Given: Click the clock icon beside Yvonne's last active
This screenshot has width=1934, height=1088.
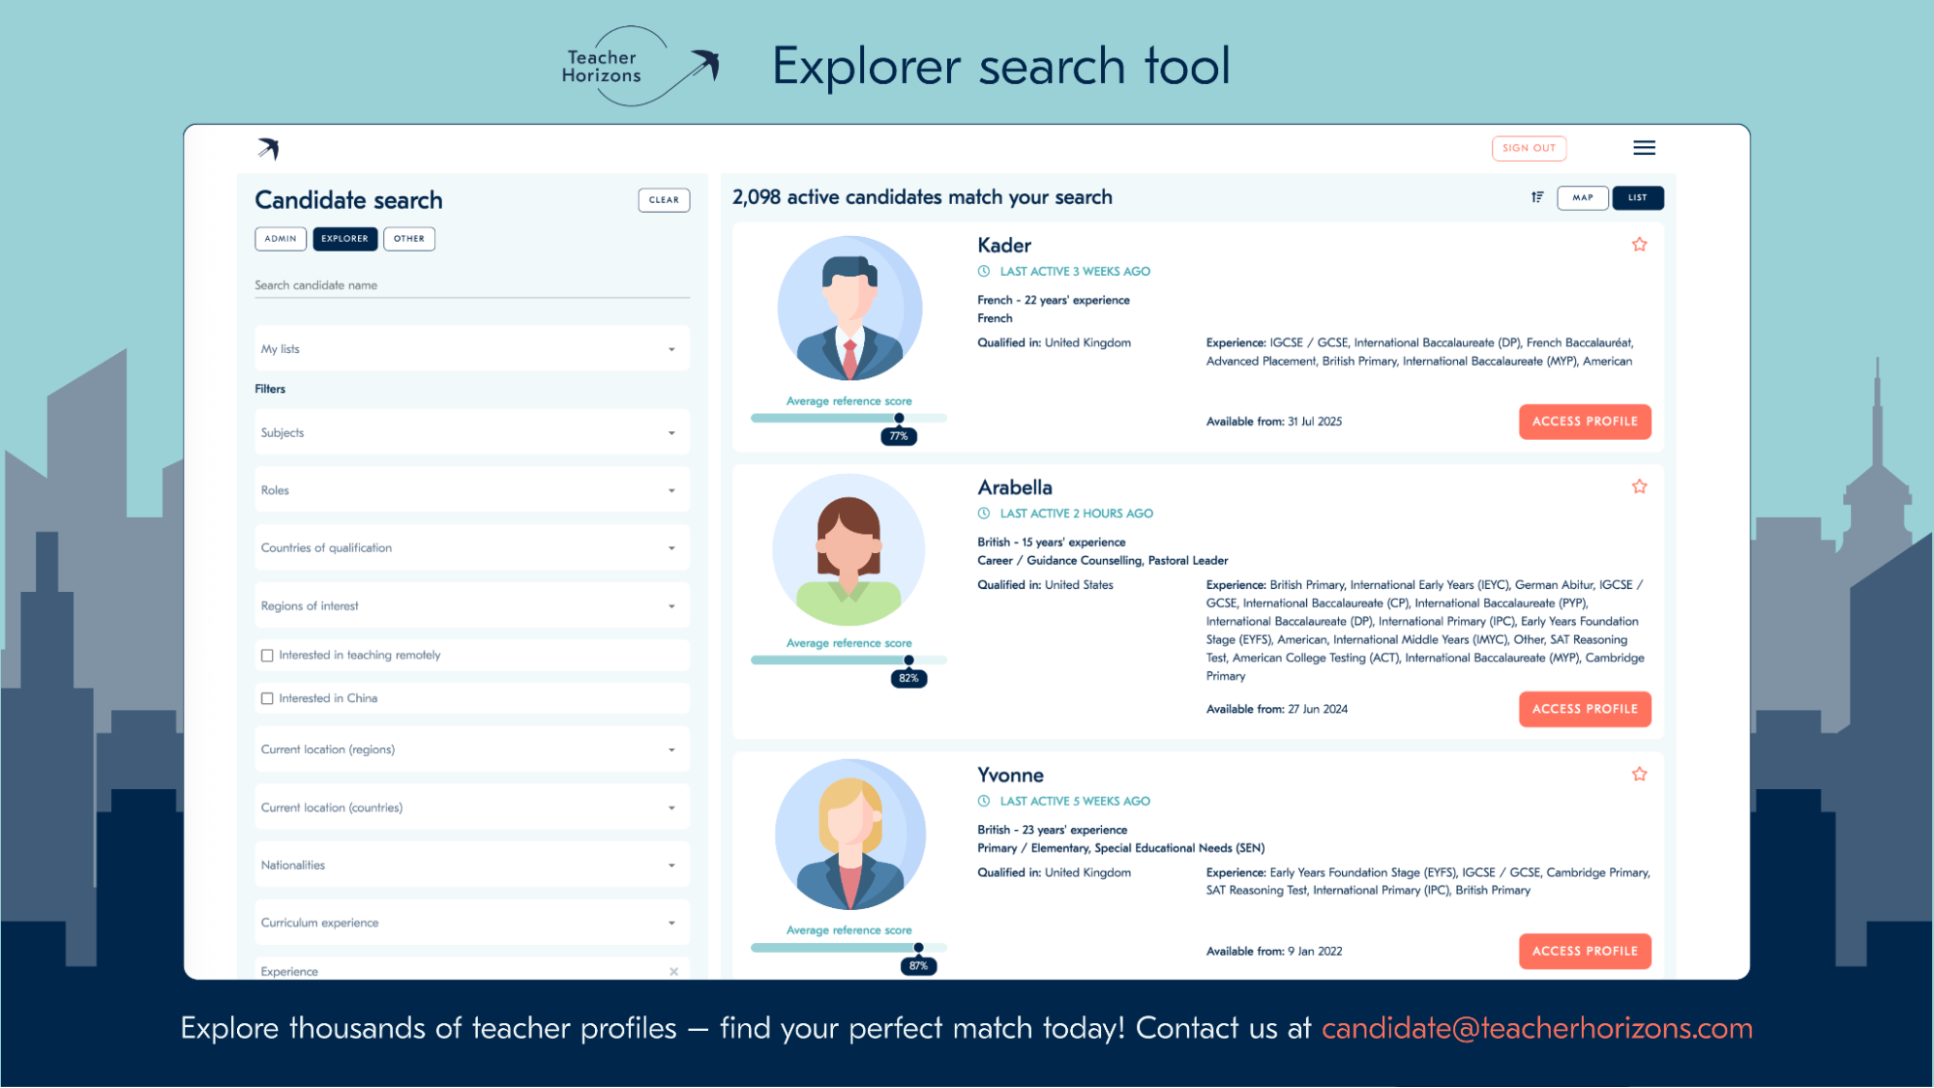Looking at the screenshot, I should tap(984, 801).
